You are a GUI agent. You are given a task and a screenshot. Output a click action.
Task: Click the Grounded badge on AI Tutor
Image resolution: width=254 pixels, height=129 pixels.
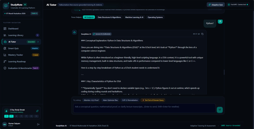(31, 42)
